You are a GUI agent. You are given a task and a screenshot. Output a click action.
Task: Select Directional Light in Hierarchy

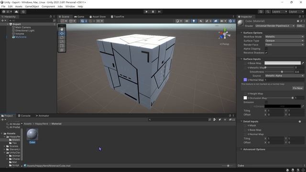25,31
